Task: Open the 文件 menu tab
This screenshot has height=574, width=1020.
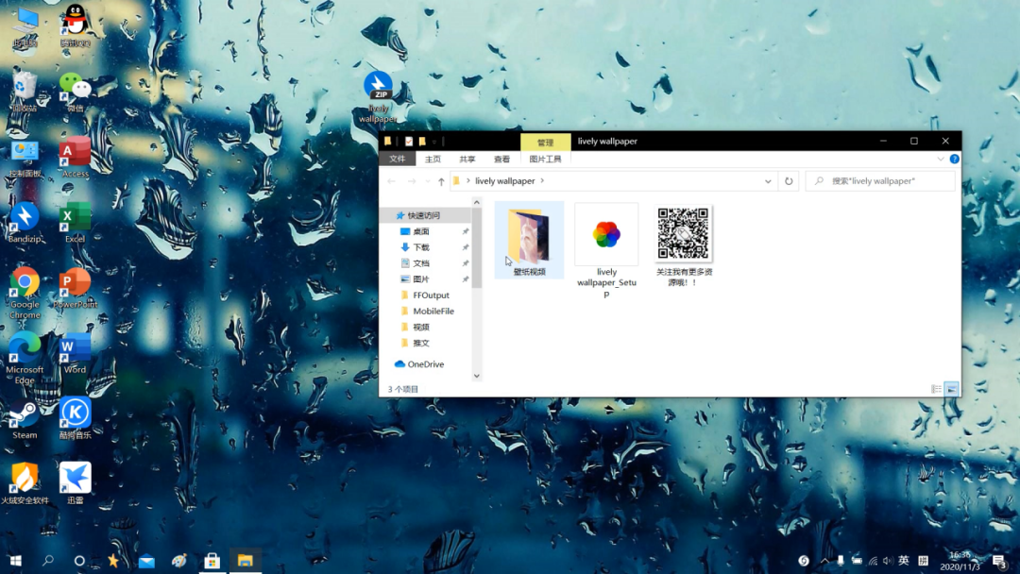Action: (x=398, y=160)
